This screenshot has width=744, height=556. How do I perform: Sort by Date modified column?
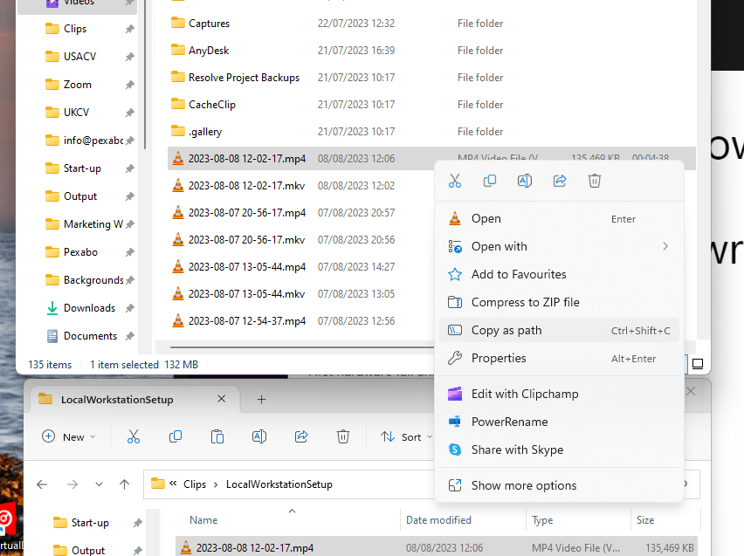438,520
